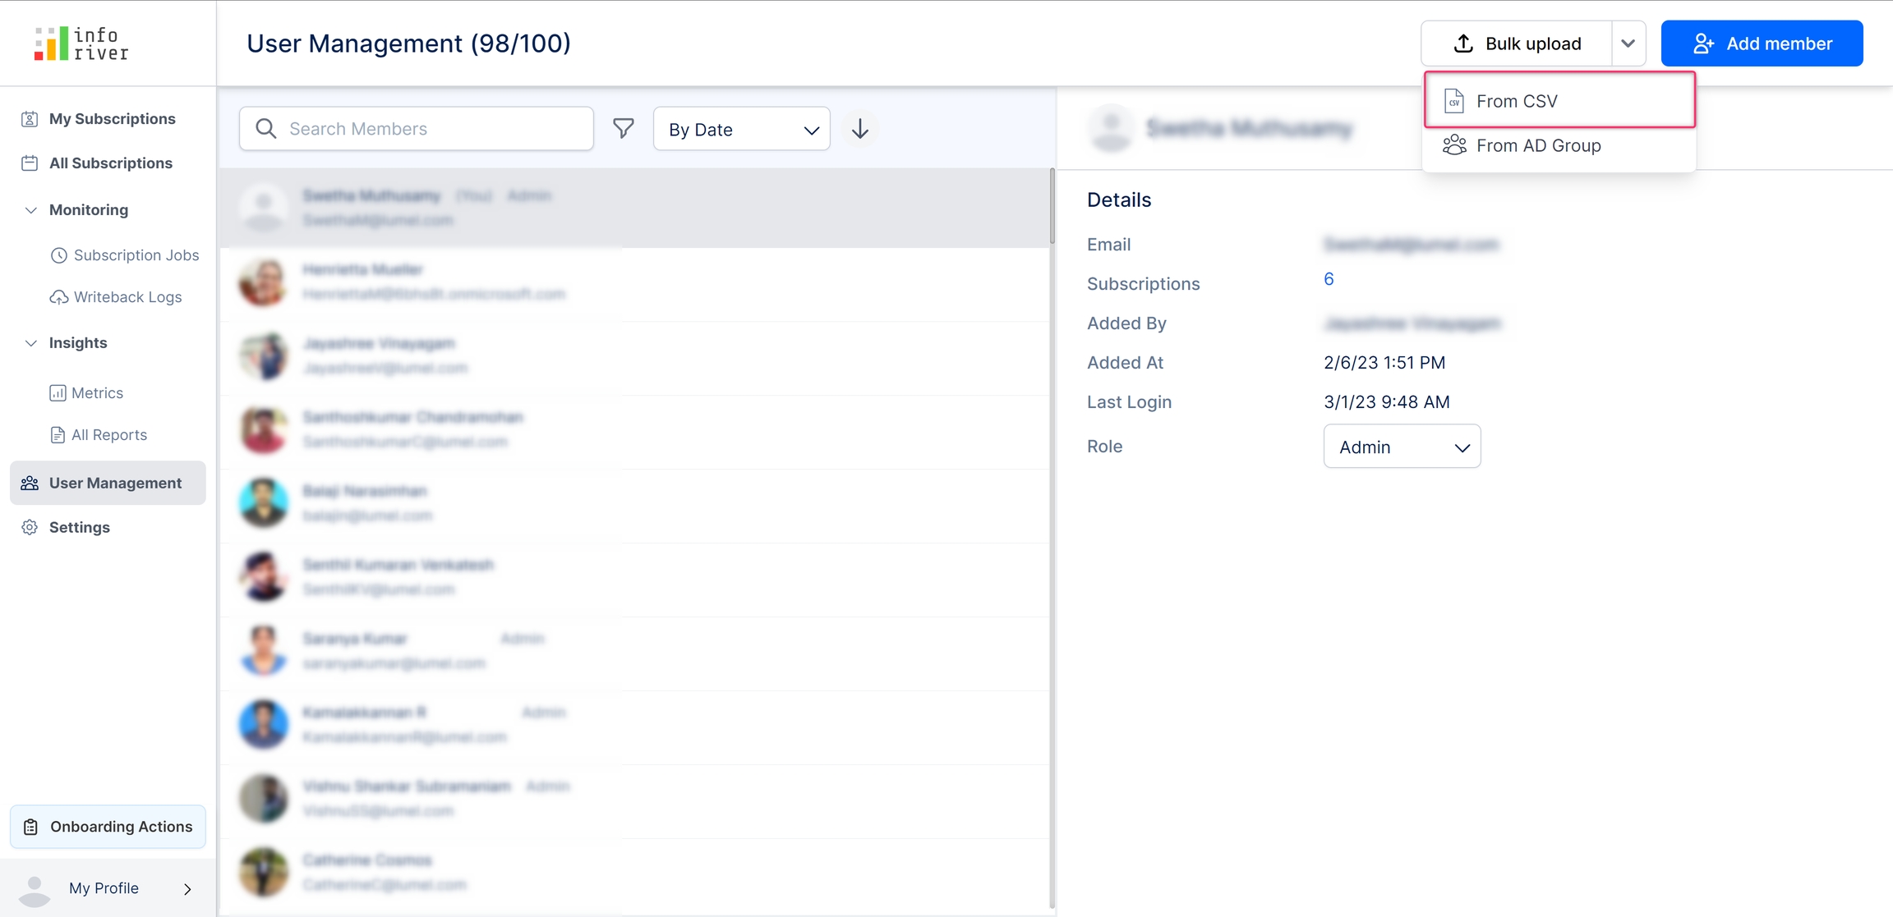Viewport: 1893px width, 917px height.
Task: Open Metrics chart icon
Action: (58, 393)
